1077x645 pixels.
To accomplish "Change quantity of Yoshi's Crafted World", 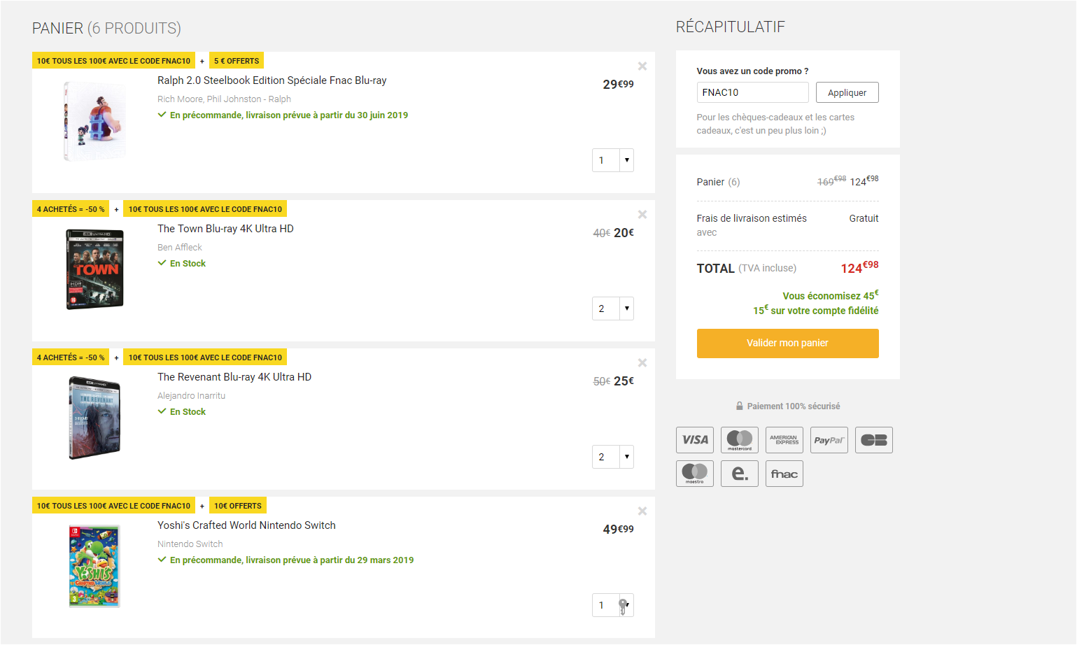I will (612, 605).
